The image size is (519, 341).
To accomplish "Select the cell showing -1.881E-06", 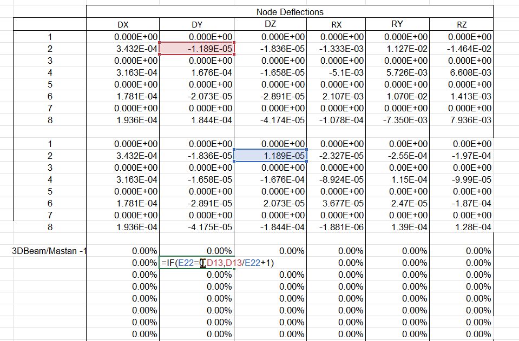I will (336, 227).
